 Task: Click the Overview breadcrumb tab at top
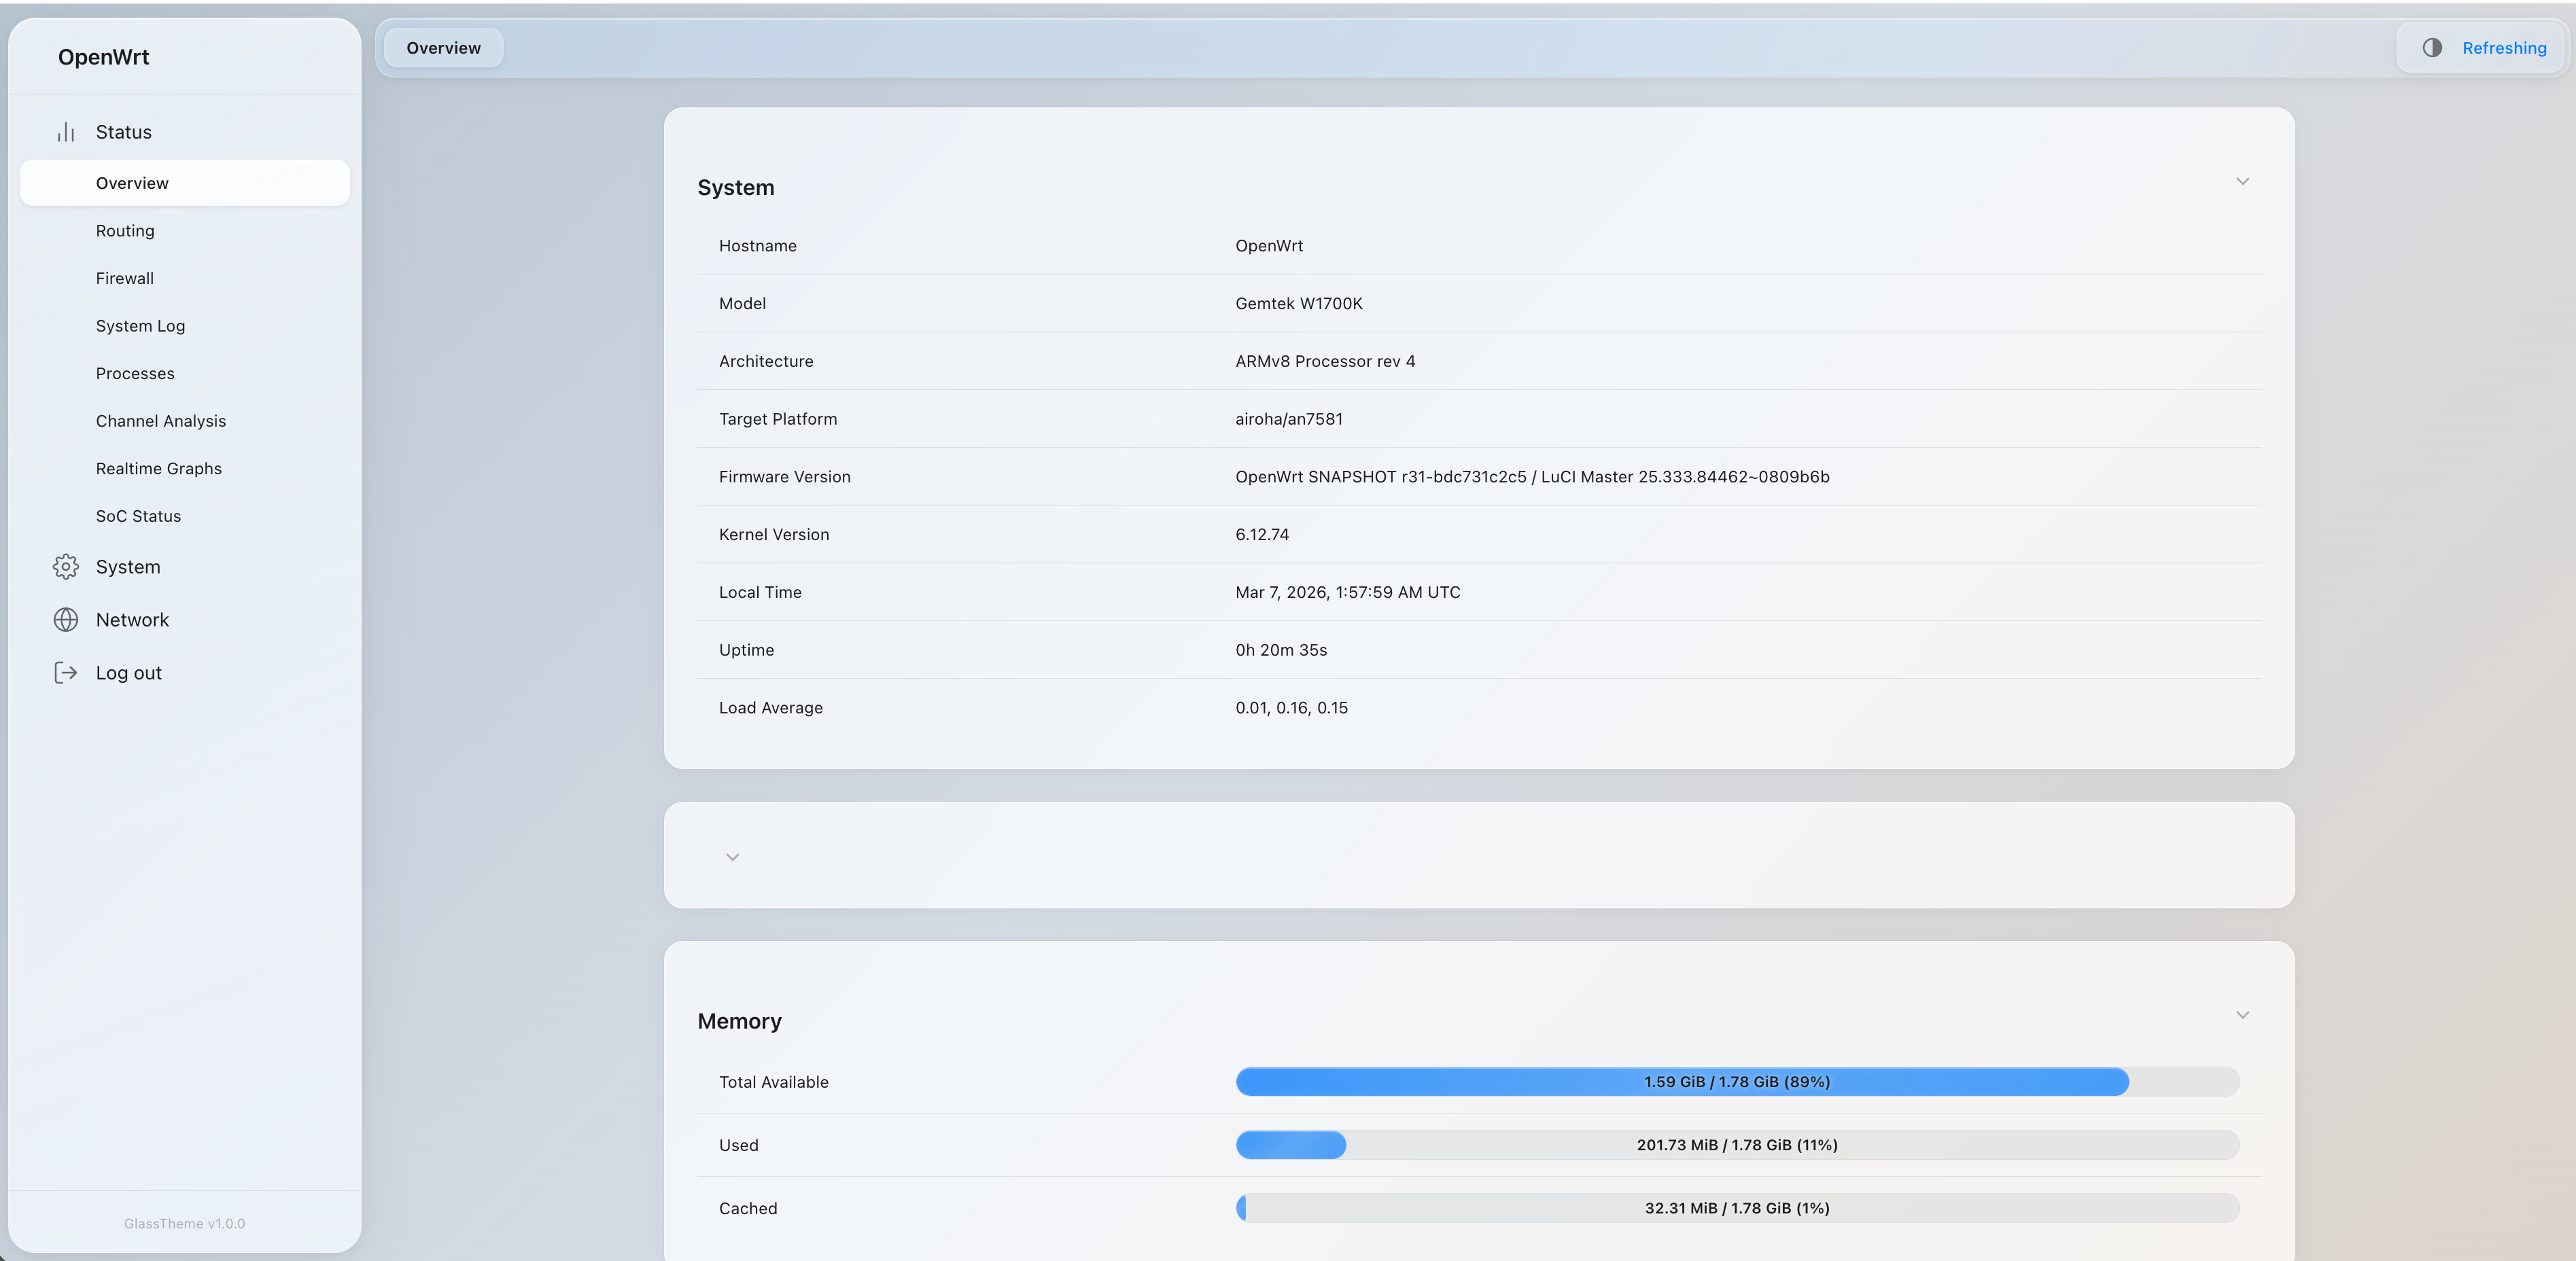(x=443, y=48)
